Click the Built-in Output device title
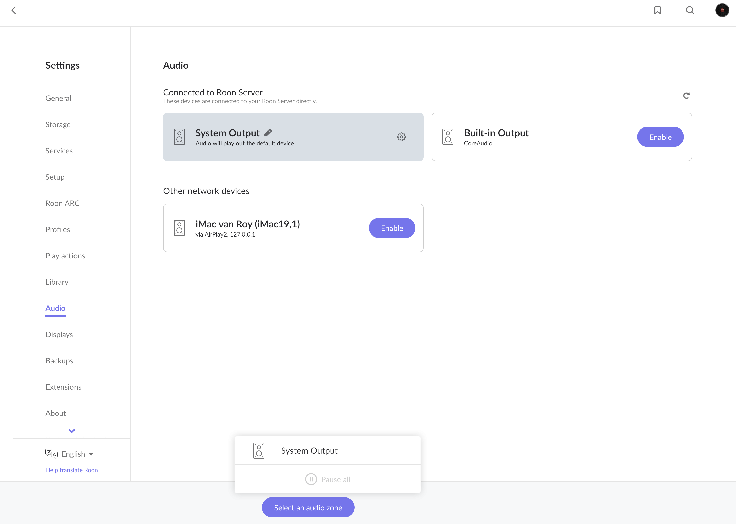The width and height of the screenshot is (736, 524). [x=496, y=133]
